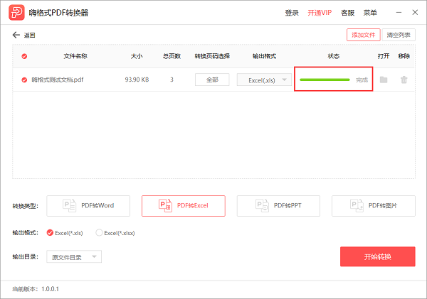The height and width of the screenshot is (299, 427).
Task: Open the 原文件目录 output directory dropdown
Action: click(x=74, y=256)
